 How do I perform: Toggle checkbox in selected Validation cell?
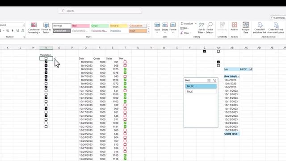(46, 59)
